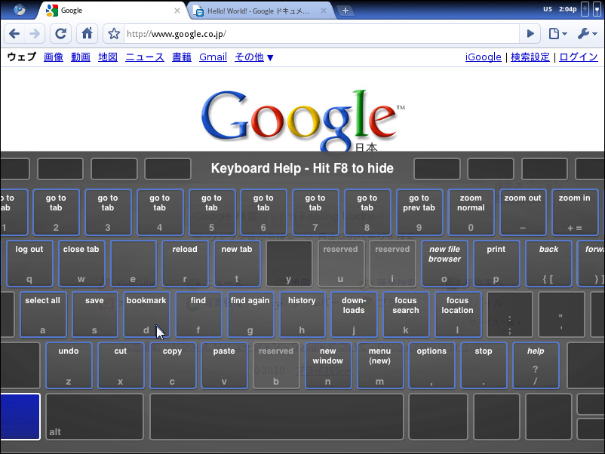This screenshot has width=605, height=454.
Task: Open a new tab with plus button
Action: (345, 11)
